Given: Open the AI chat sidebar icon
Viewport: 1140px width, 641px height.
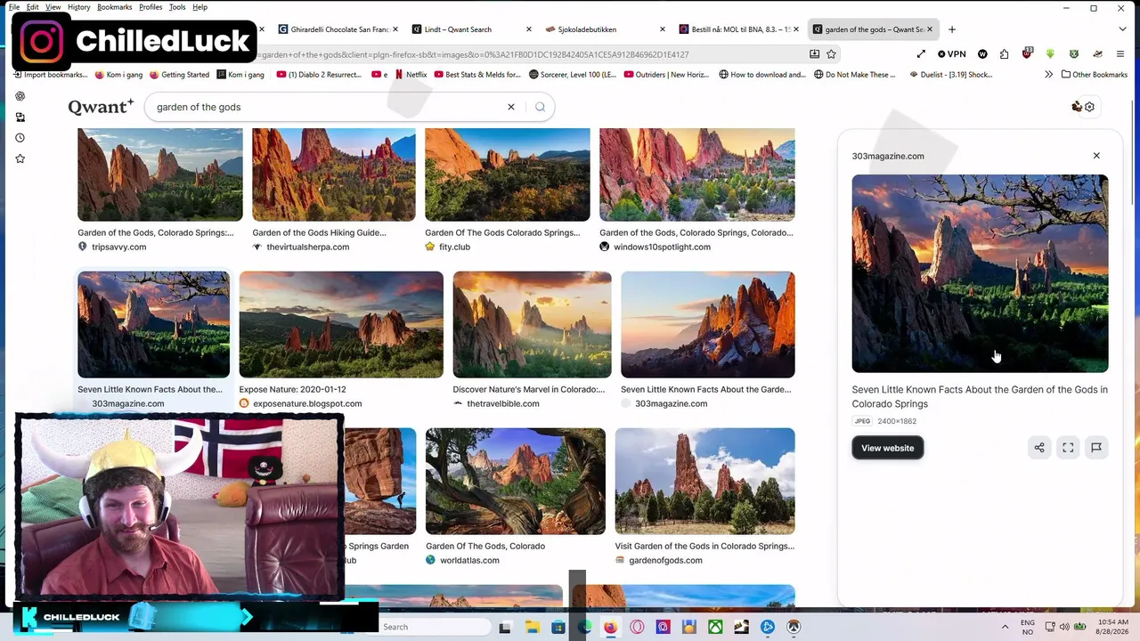Looking at the screenshot, I should click(20, 96).
